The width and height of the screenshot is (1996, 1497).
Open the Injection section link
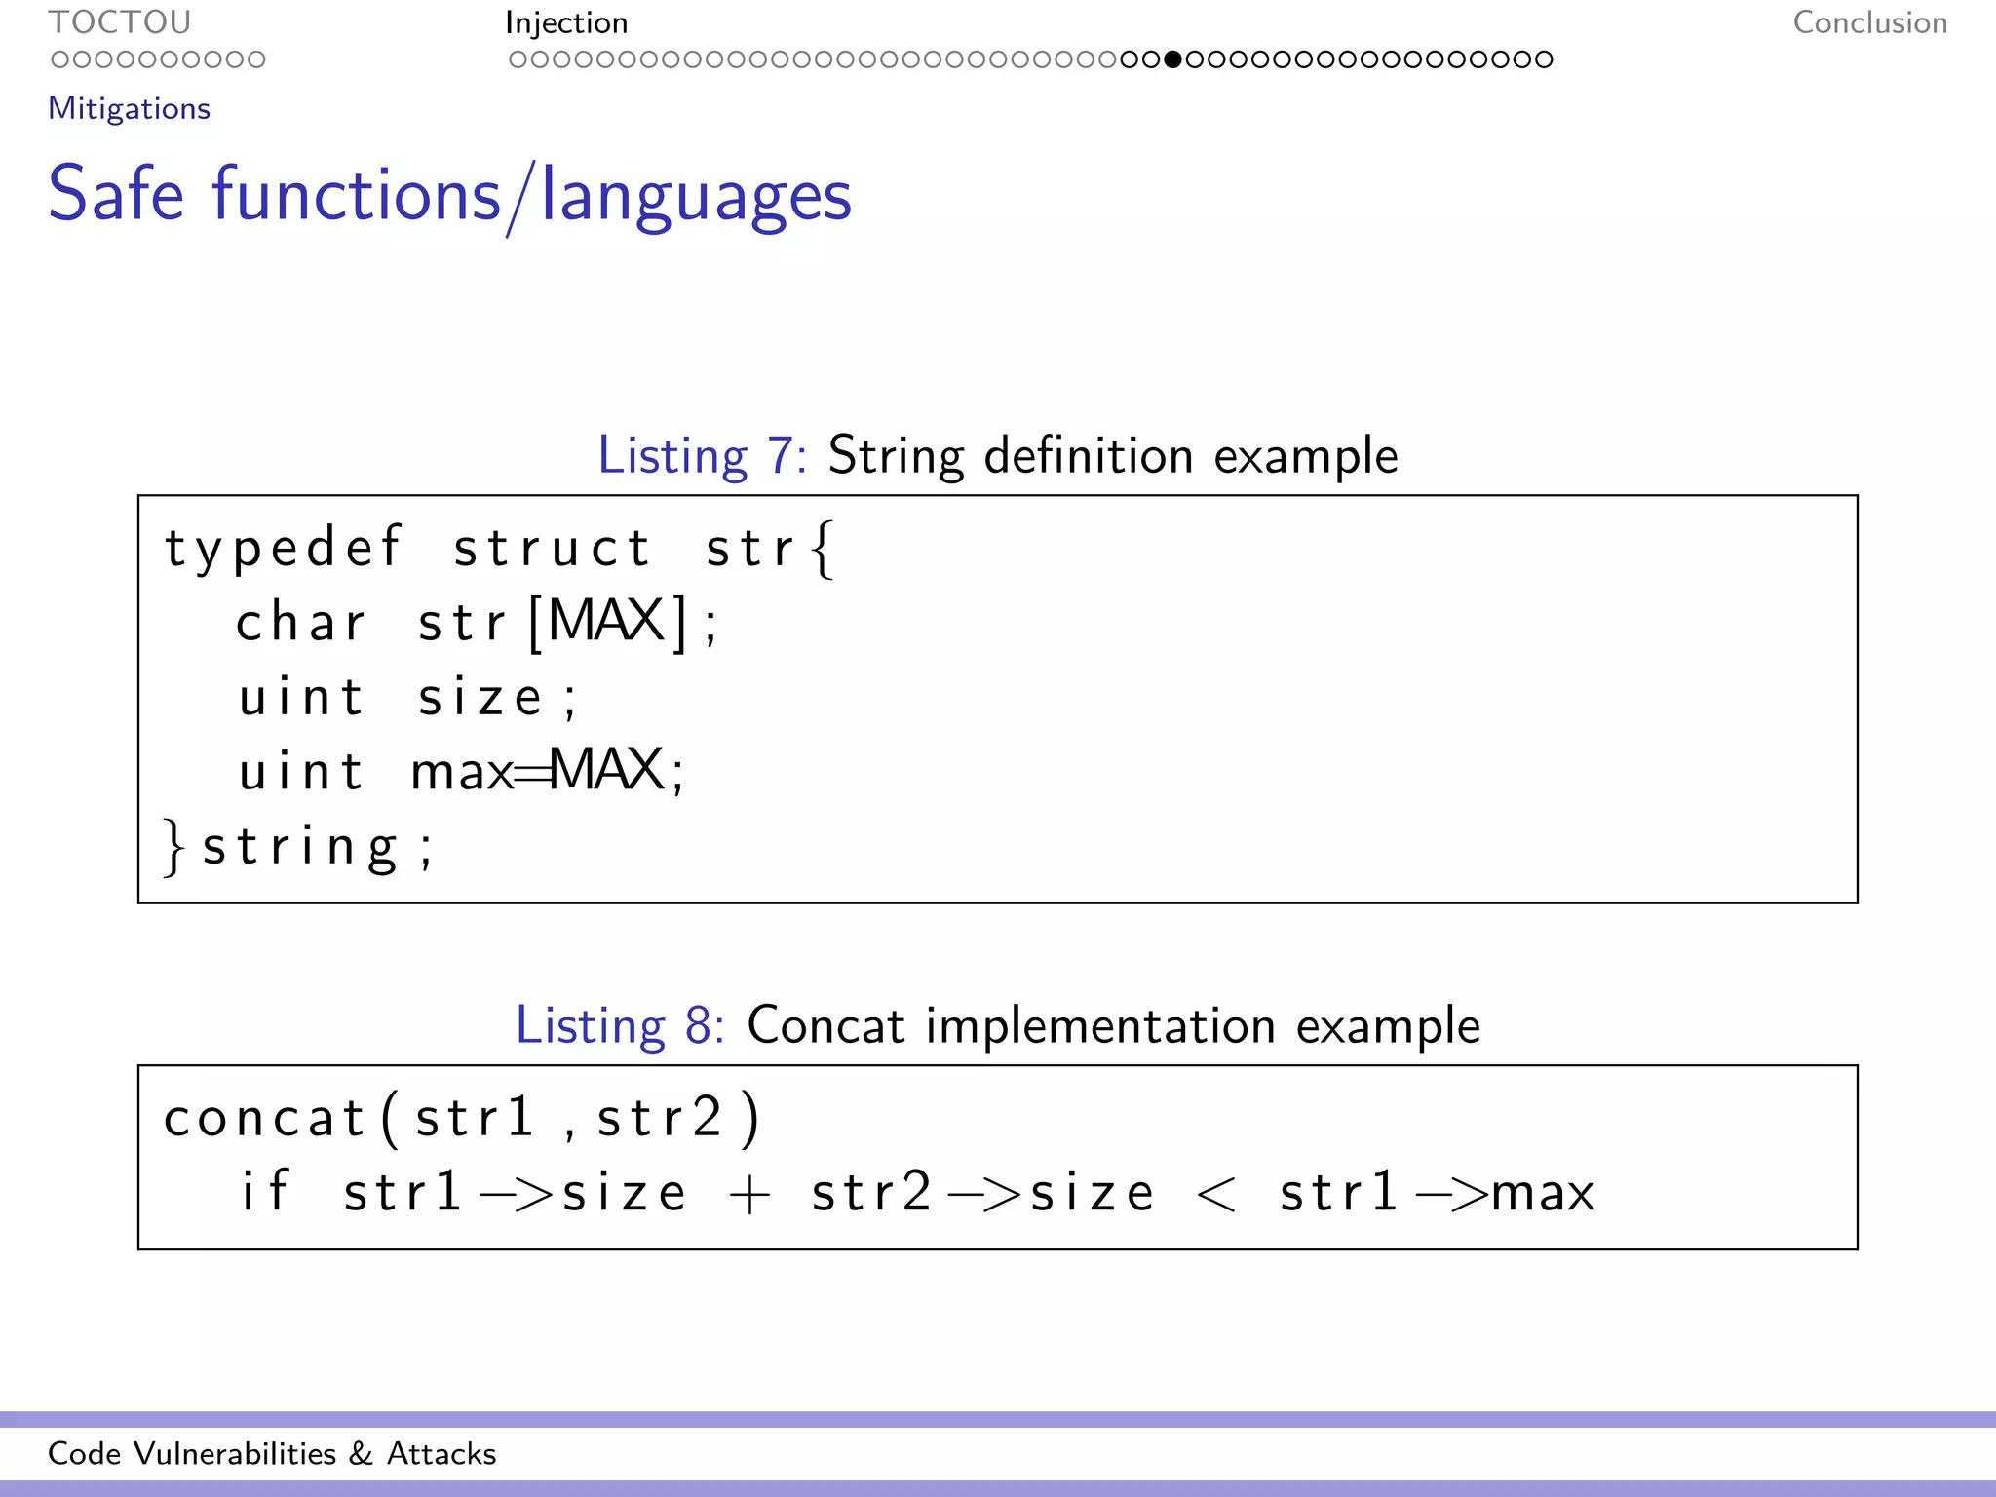coord(566,23)
